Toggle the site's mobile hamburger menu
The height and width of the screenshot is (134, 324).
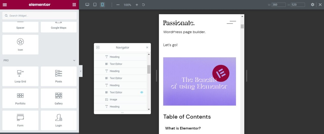click(231, 23)
